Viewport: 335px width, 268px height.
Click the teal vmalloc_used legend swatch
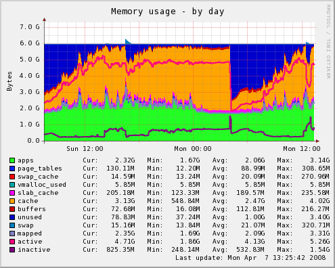12,185
